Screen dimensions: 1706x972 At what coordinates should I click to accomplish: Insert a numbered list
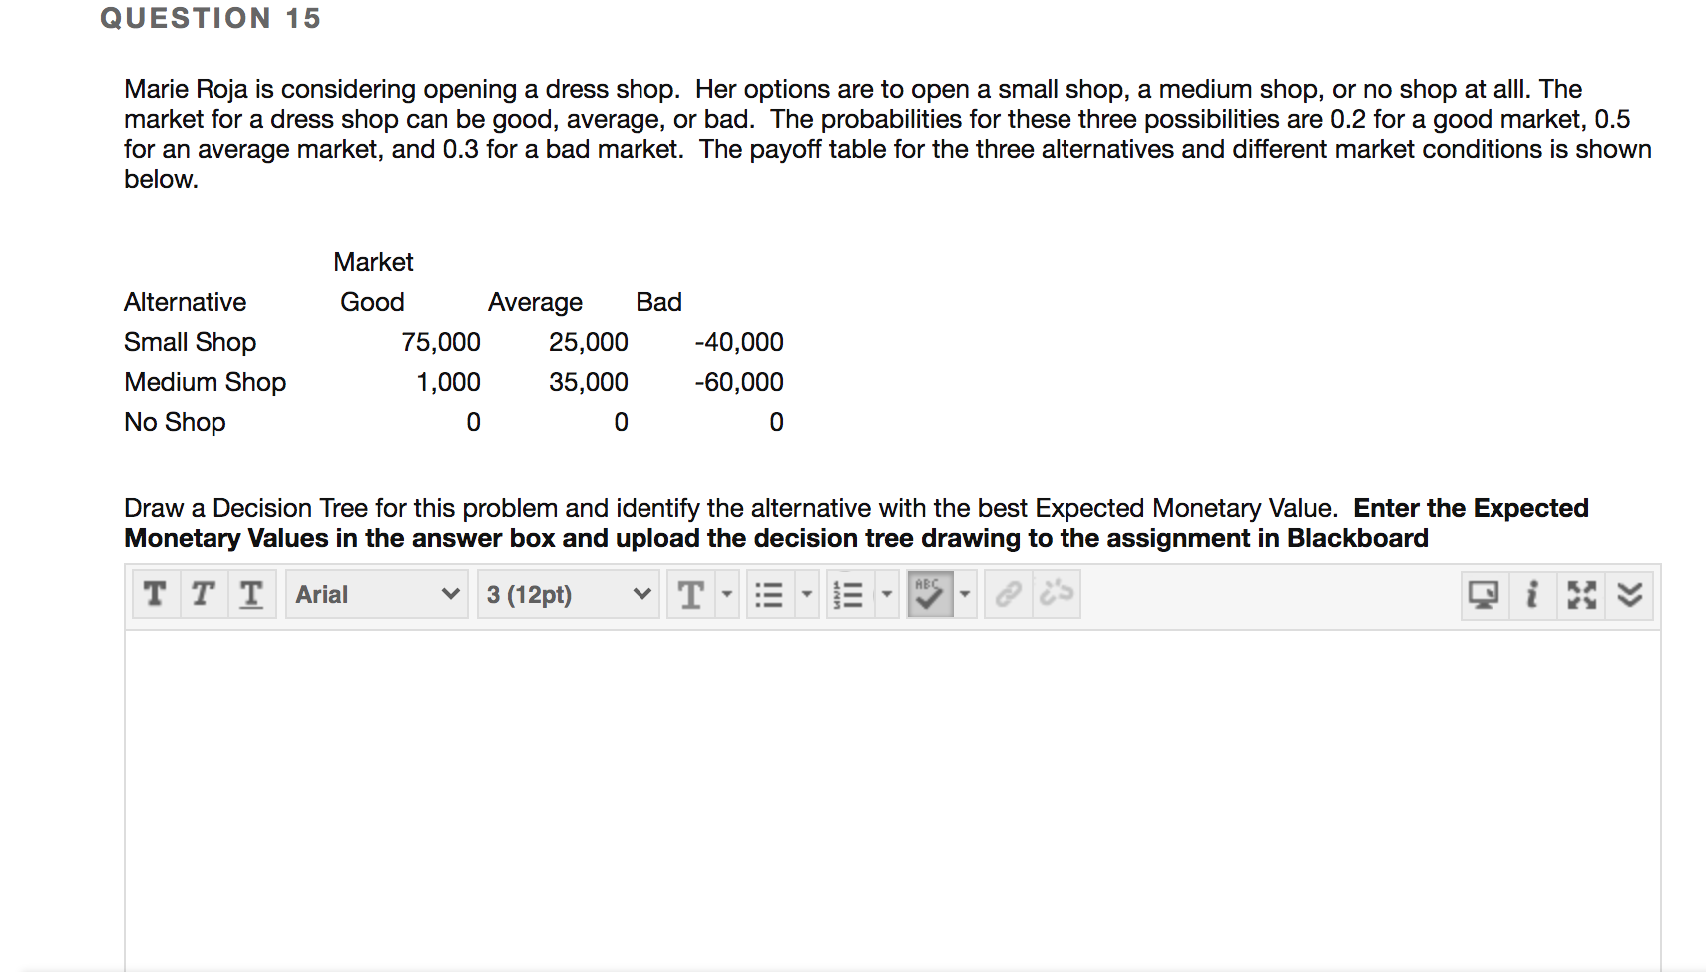click(849, 594)
